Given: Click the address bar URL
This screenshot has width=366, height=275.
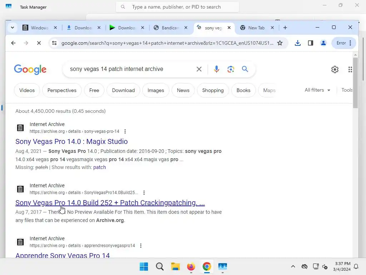Looking at the screenshot, I should point(167,43).
